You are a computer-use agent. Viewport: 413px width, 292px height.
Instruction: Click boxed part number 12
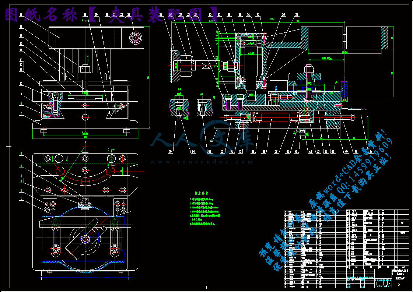point(21,65)
